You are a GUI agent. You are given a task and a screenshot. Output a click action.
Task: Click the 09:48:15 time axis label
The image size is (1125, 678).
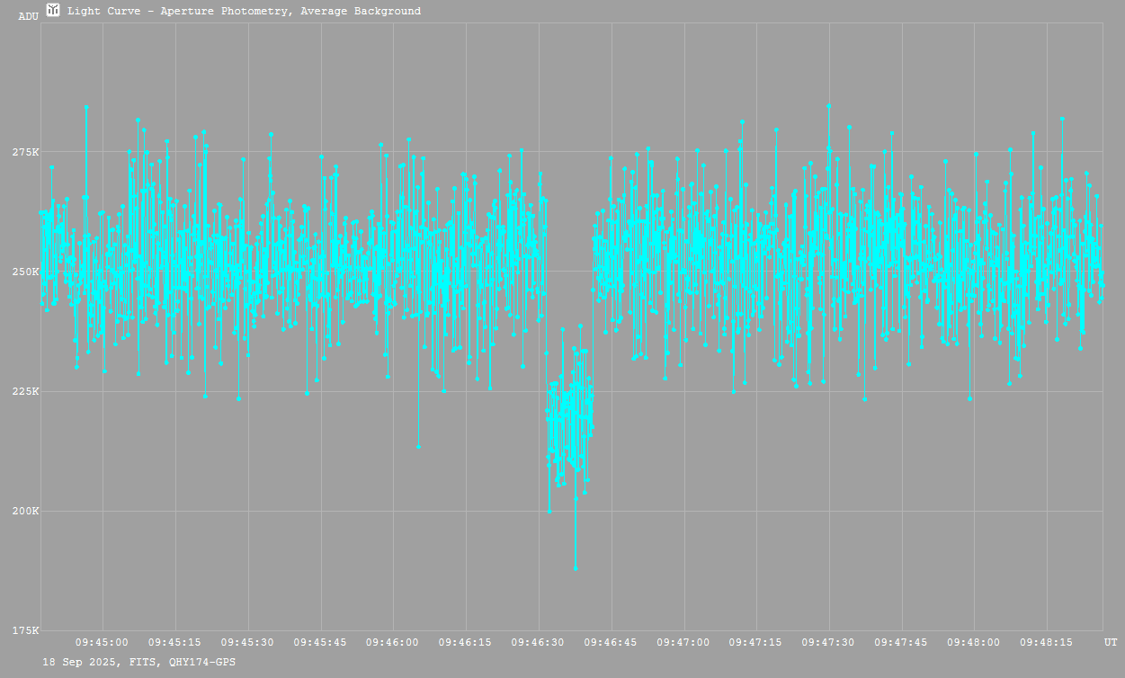(1046, 643)
